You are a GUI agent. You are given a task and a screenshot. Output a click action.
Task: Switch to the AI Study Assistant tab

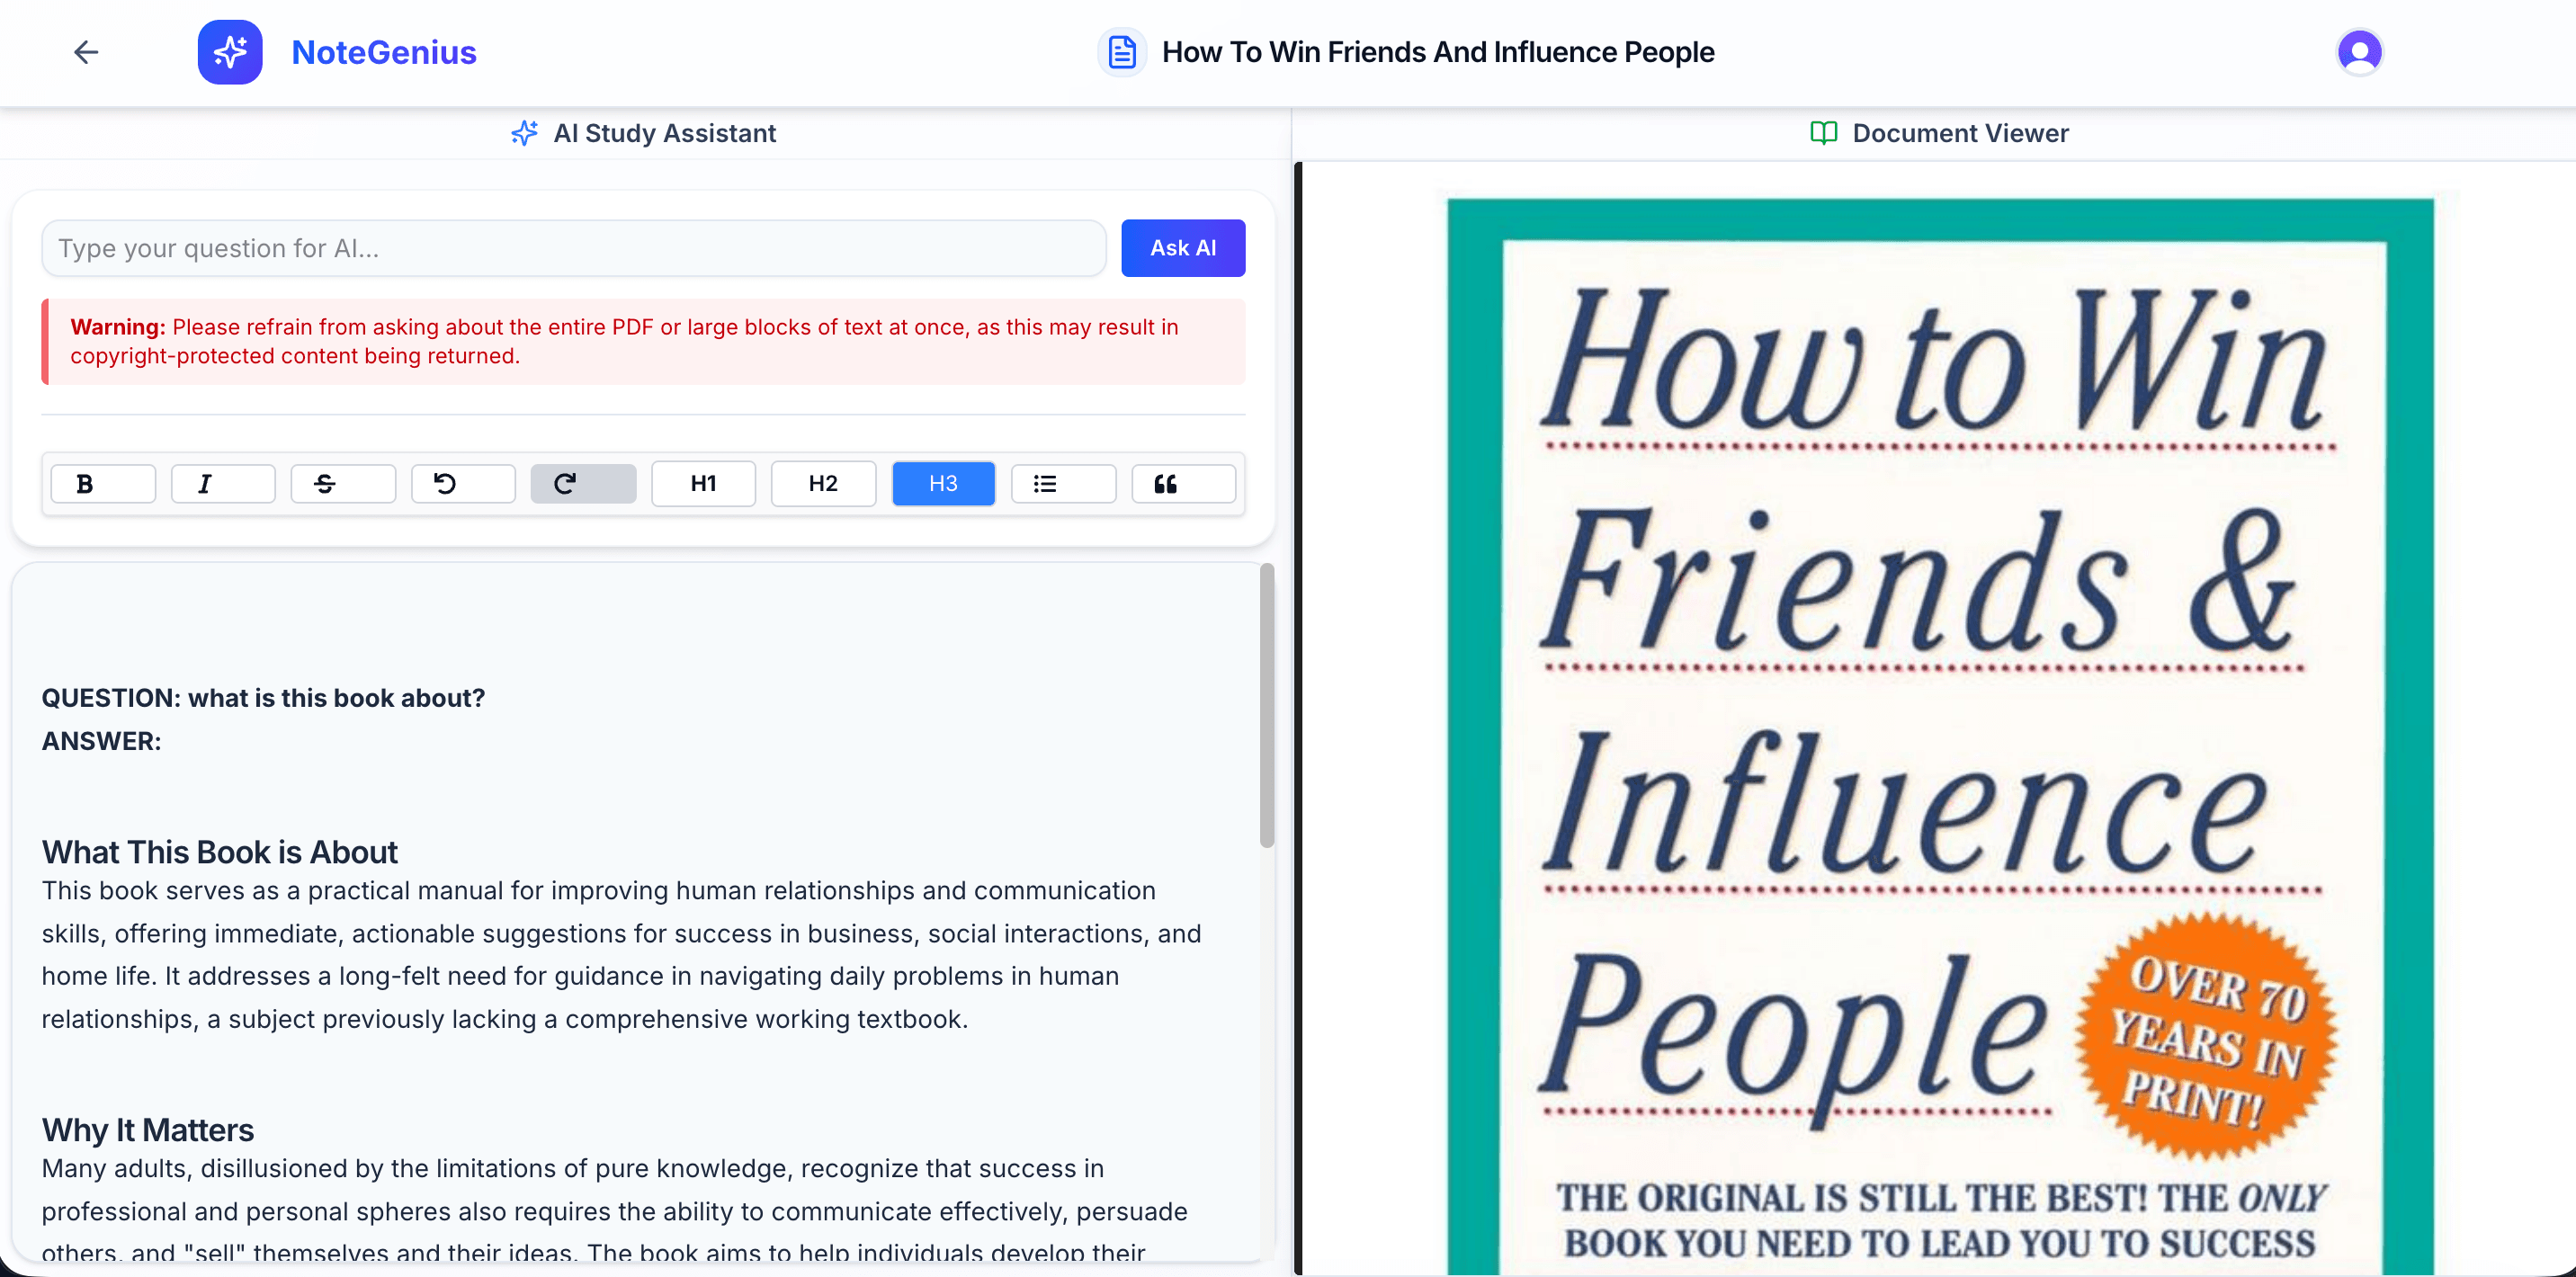[644, 133]
